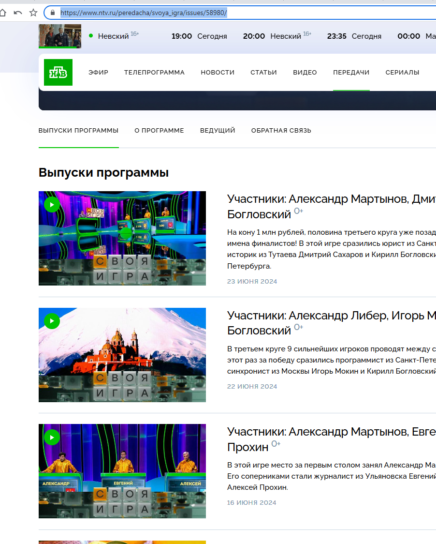Viewport: 436px width, 544px height.
Task: Open episode titled Александр Мартынов, Дмитрий... Богловский
Action: [x=331, y=207]
